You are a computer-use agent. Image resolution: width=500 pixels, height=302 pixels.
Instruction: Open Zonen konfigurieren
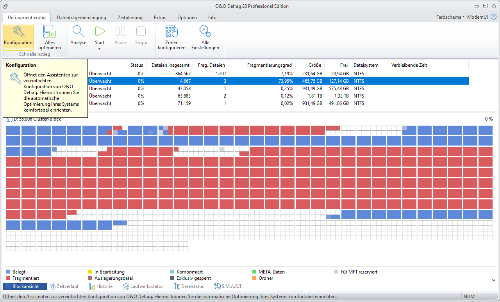171,37
